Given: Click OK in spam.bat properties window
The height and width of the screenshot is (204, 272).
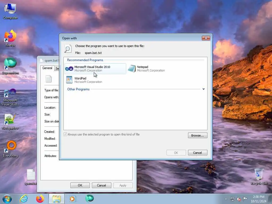Looking at the screenshot, I should pyautogui.click(x=80, y=185).
